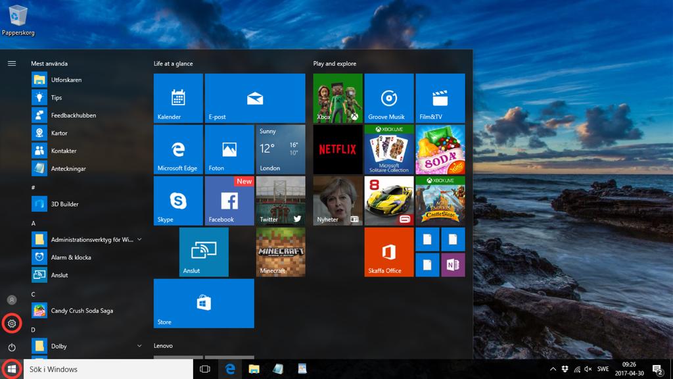Open the Facebook tile
This screenshot has height=379, width=673.
229,201
